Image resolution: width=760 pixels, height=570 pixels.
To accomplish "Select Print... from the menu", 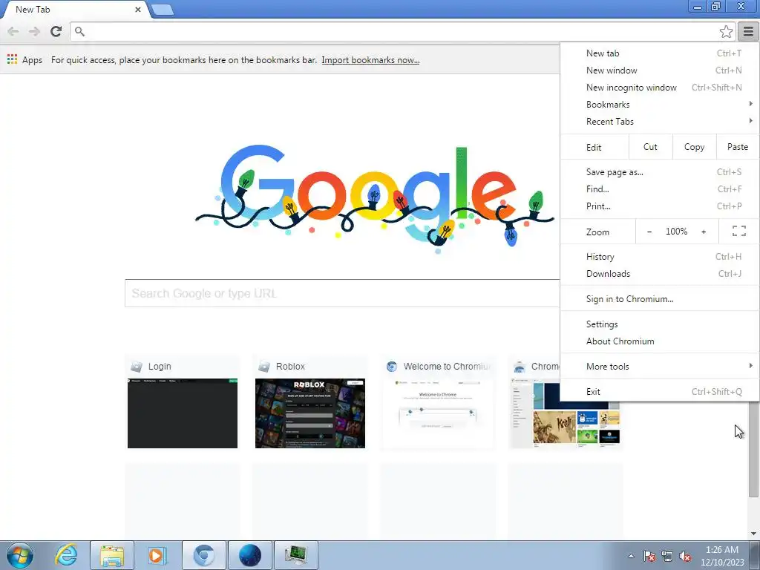I will (x=659, y=206).
